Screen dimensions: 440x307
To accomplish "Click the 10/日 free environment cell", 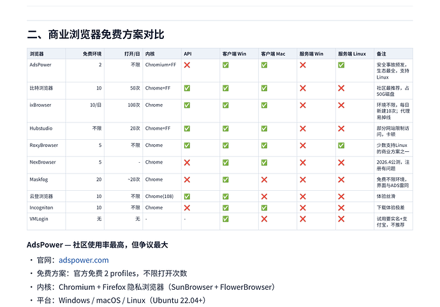I will pyautogui.click(x=85, y=111).
